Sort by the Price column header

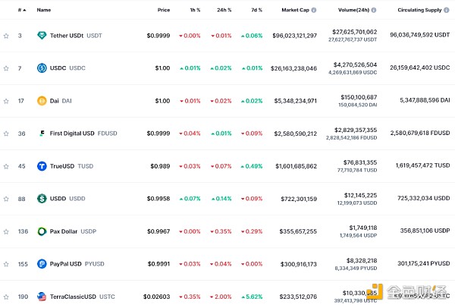(x=163, y=11)
